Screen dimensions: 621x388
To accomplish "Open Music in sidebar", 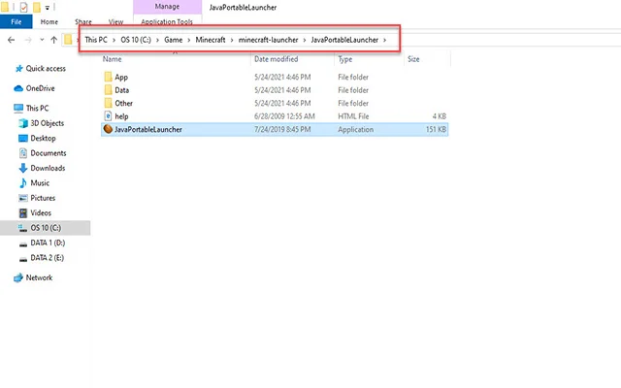I will pyautogui.click(x=40, y=183).
